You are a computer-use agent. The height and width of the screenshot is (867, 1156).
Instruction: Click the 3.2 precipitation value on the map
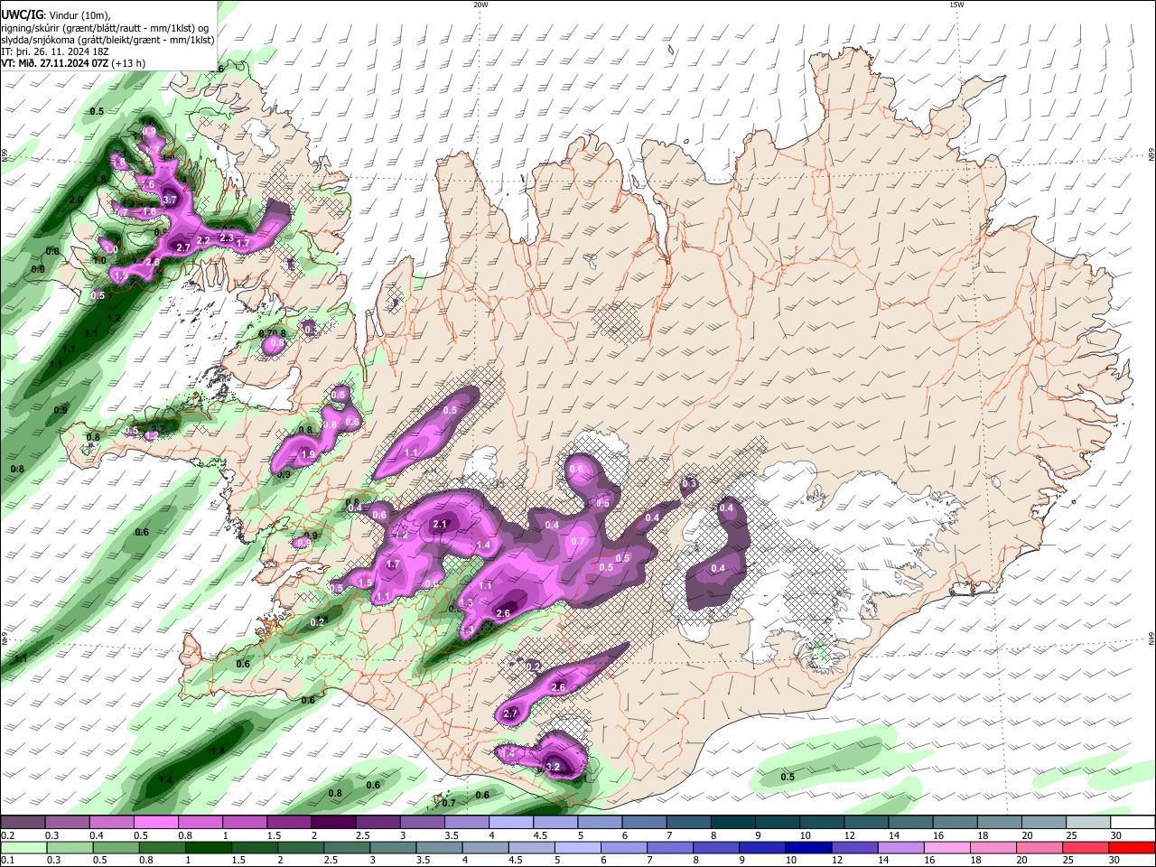tap(554, 767)
